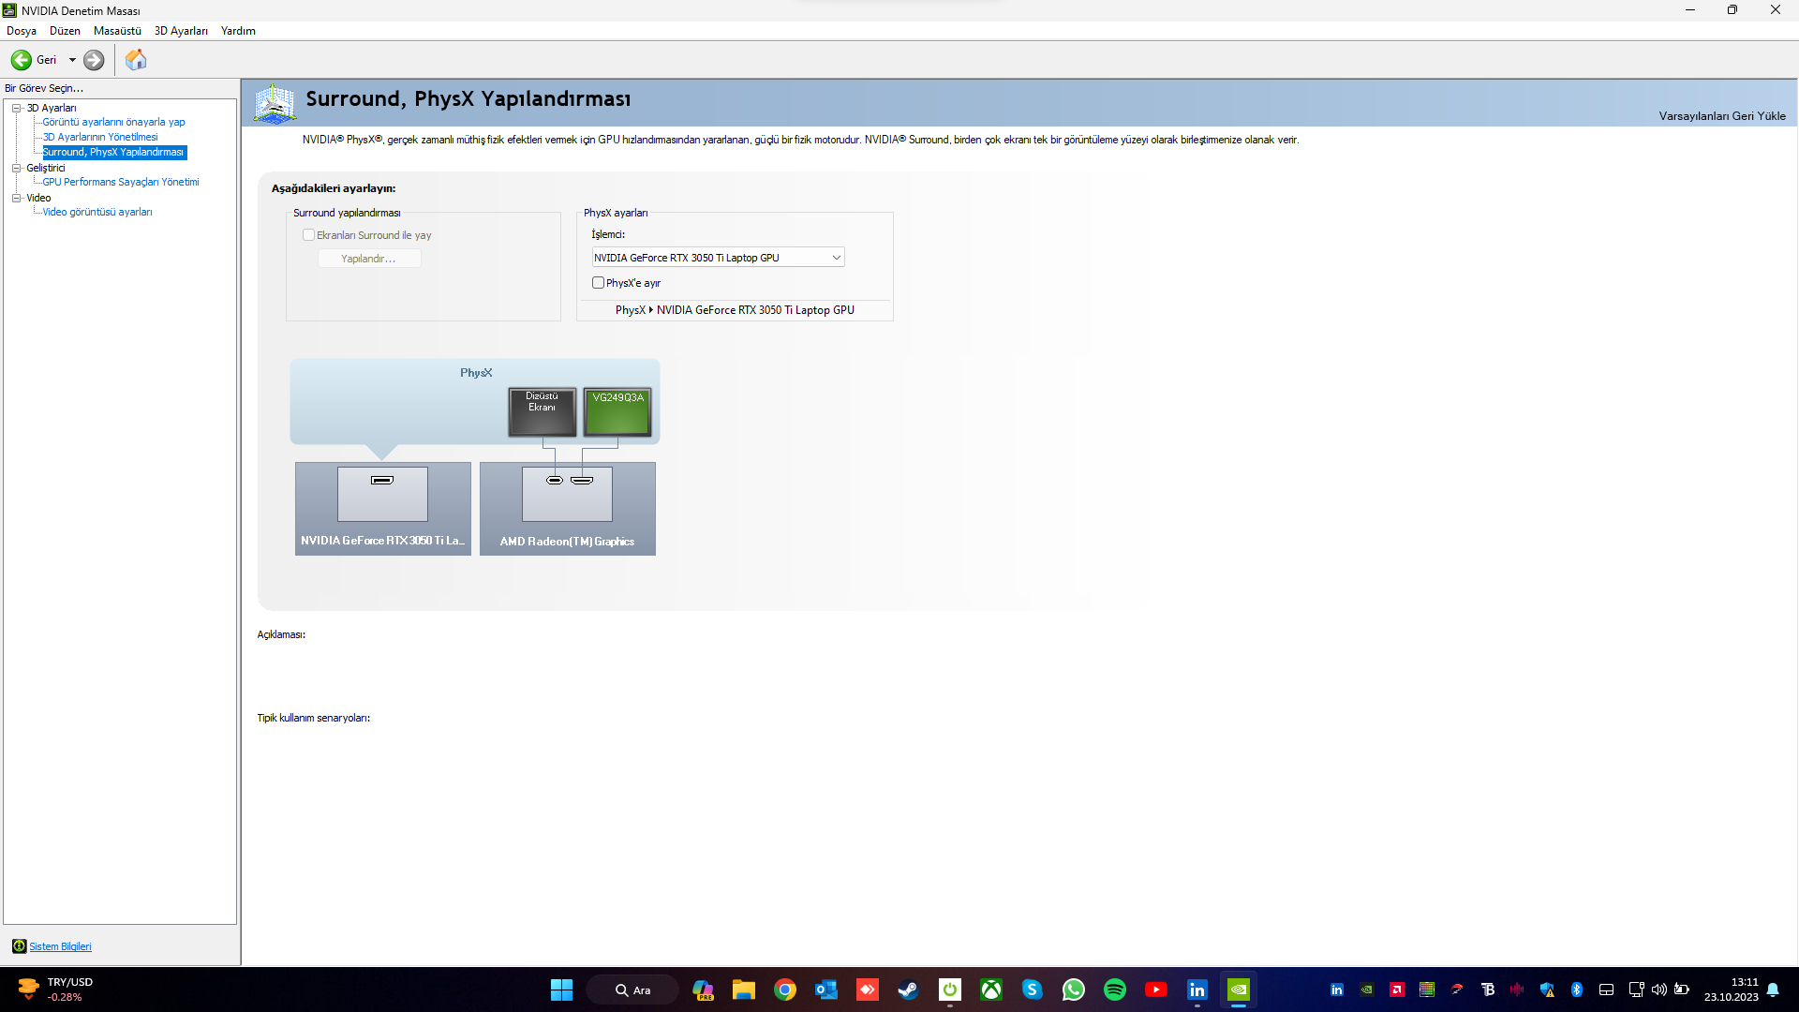Select the VG249Q3A monitor icon
Image resolution: width=1799 pixels, height=1012 pixels.
pos(617,412)
